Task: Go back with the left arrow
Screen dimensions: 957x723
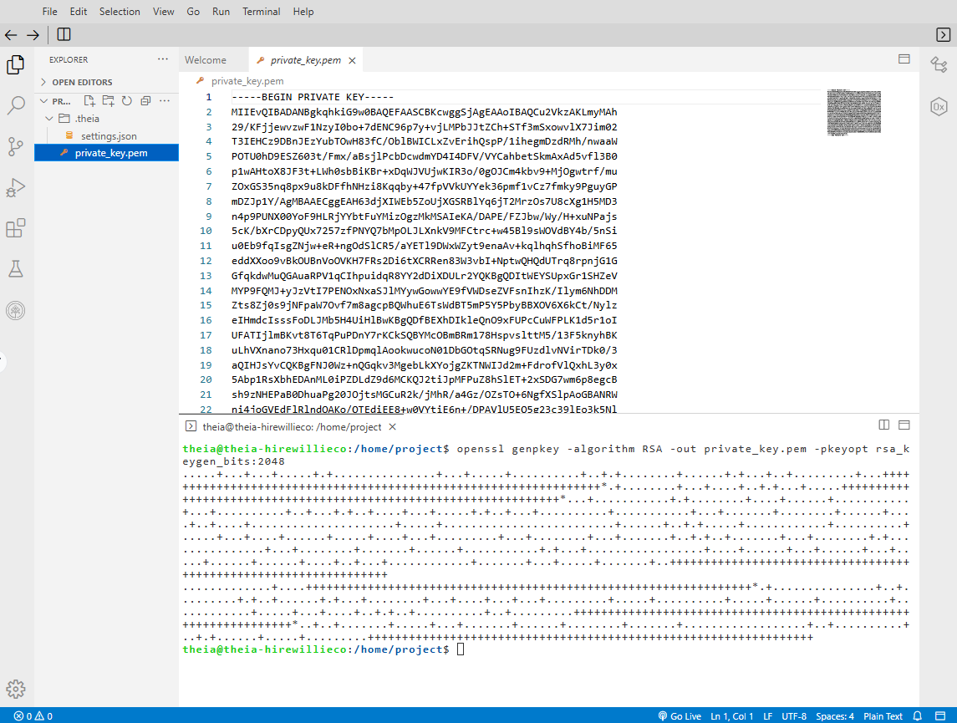Action: 11,35
